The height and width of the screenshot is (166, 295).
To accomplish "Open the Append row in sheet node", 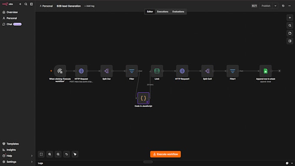I will [x=265, y=71].
